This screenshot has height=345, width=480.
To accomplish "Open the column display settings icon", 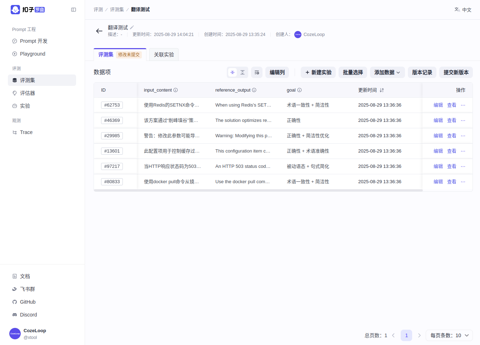I will click(x=257, y=72).
